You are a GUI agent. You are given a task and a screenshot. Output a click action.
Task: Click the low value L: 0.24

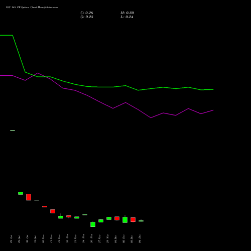127,17
